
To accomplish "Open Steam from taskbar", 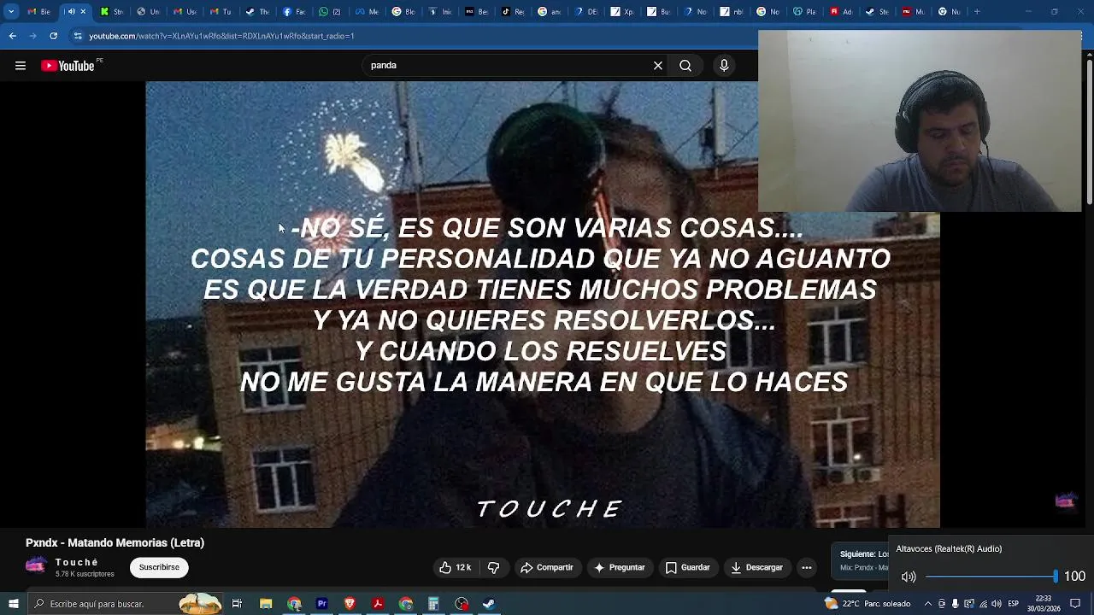I will pyautogui.click(x=489, y=604).
